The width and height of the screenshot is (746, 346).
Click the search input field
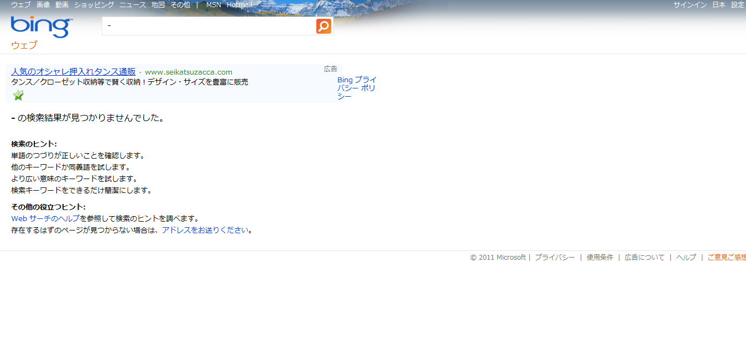(208, 26)
